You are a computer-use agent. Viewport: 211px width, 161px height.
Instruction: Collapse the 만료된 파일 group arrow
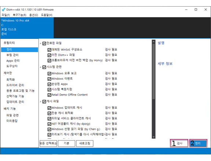click(x=40, y=43)
